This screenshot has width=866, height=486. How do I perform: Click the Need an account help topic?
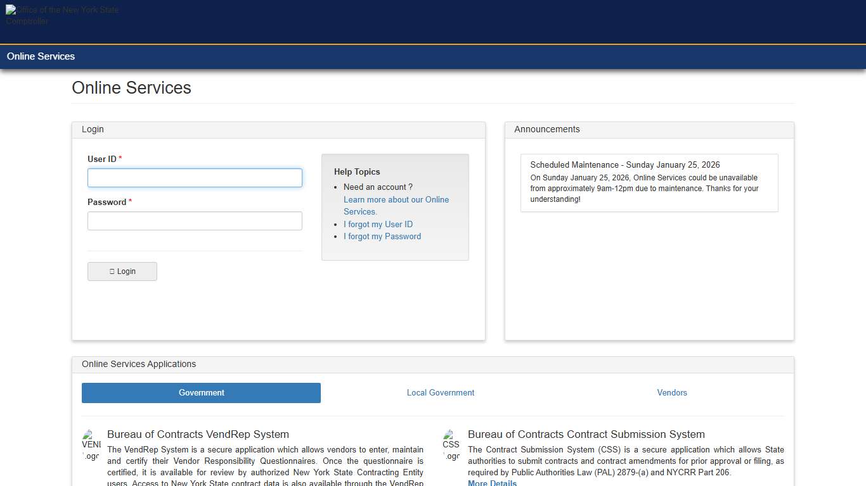coord(378,187)
